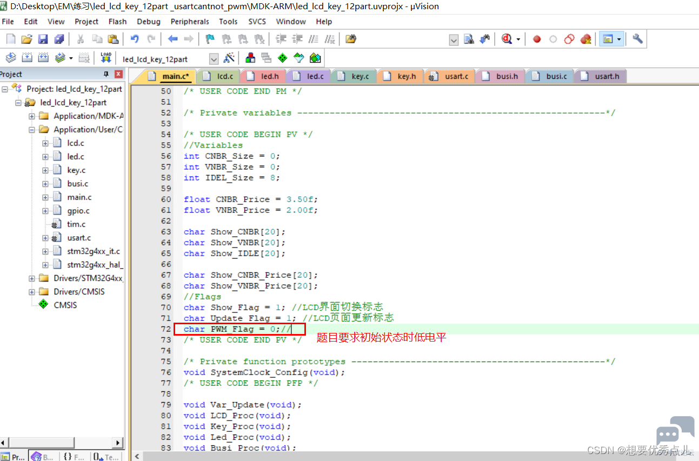Screen dimensions: 699x461
Task: Click the Undo arrow icon
Action: point(135,39)
